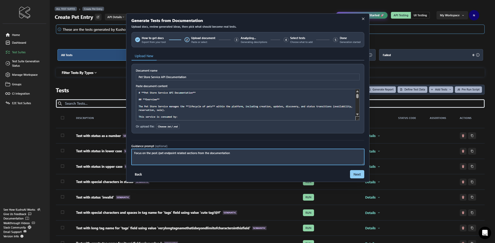Click Define Test Data button
Screen dimensions: 495x243
pyautogui.click(x=412, y=89)
